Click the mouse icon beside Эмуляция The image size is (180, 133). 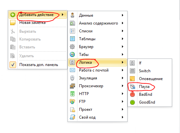coord(72,78)
